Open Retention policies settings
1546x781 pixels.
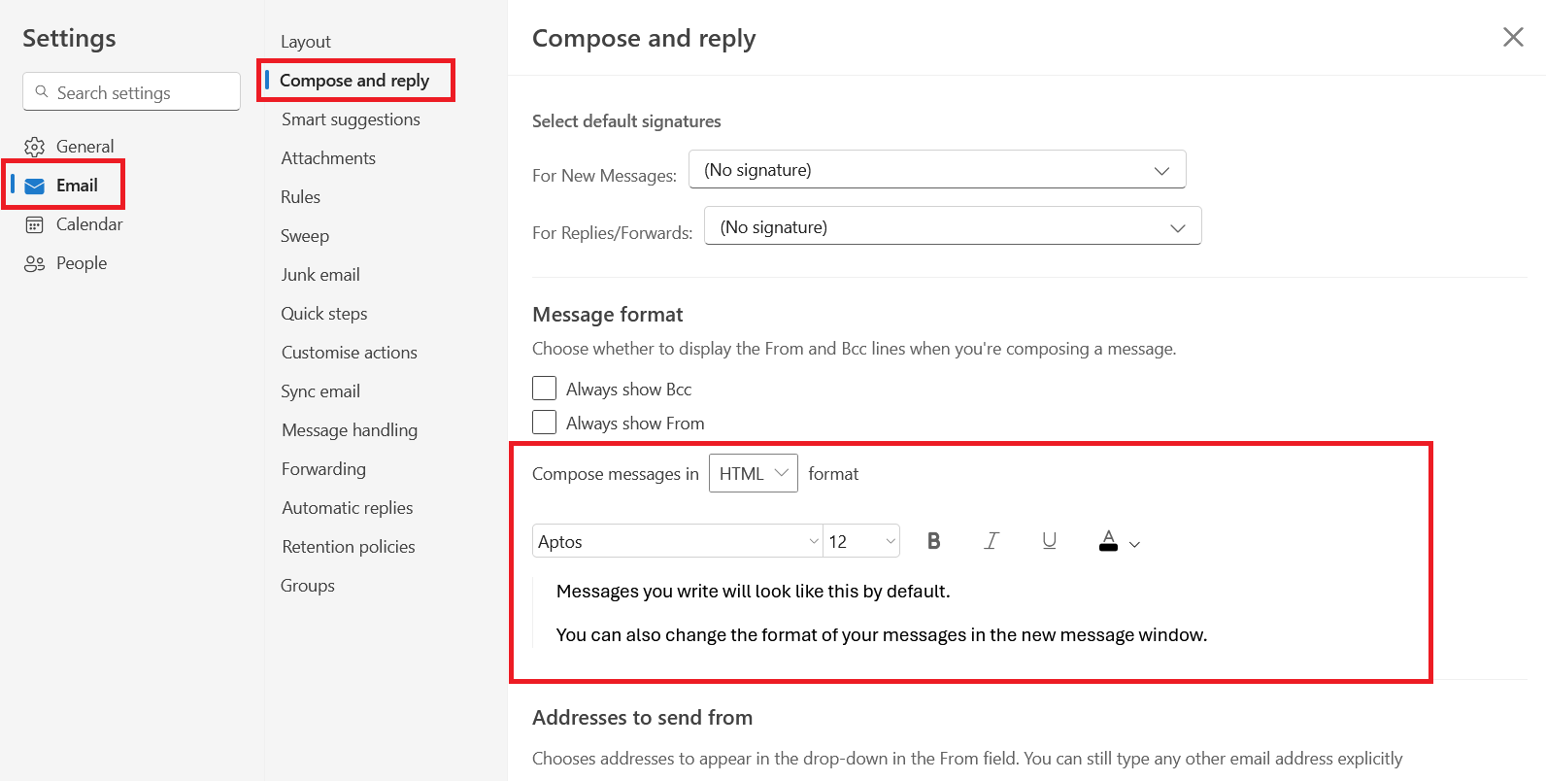point(348,547)
